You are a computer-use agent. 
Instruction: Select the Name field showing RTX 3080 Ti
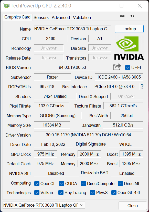72,29
